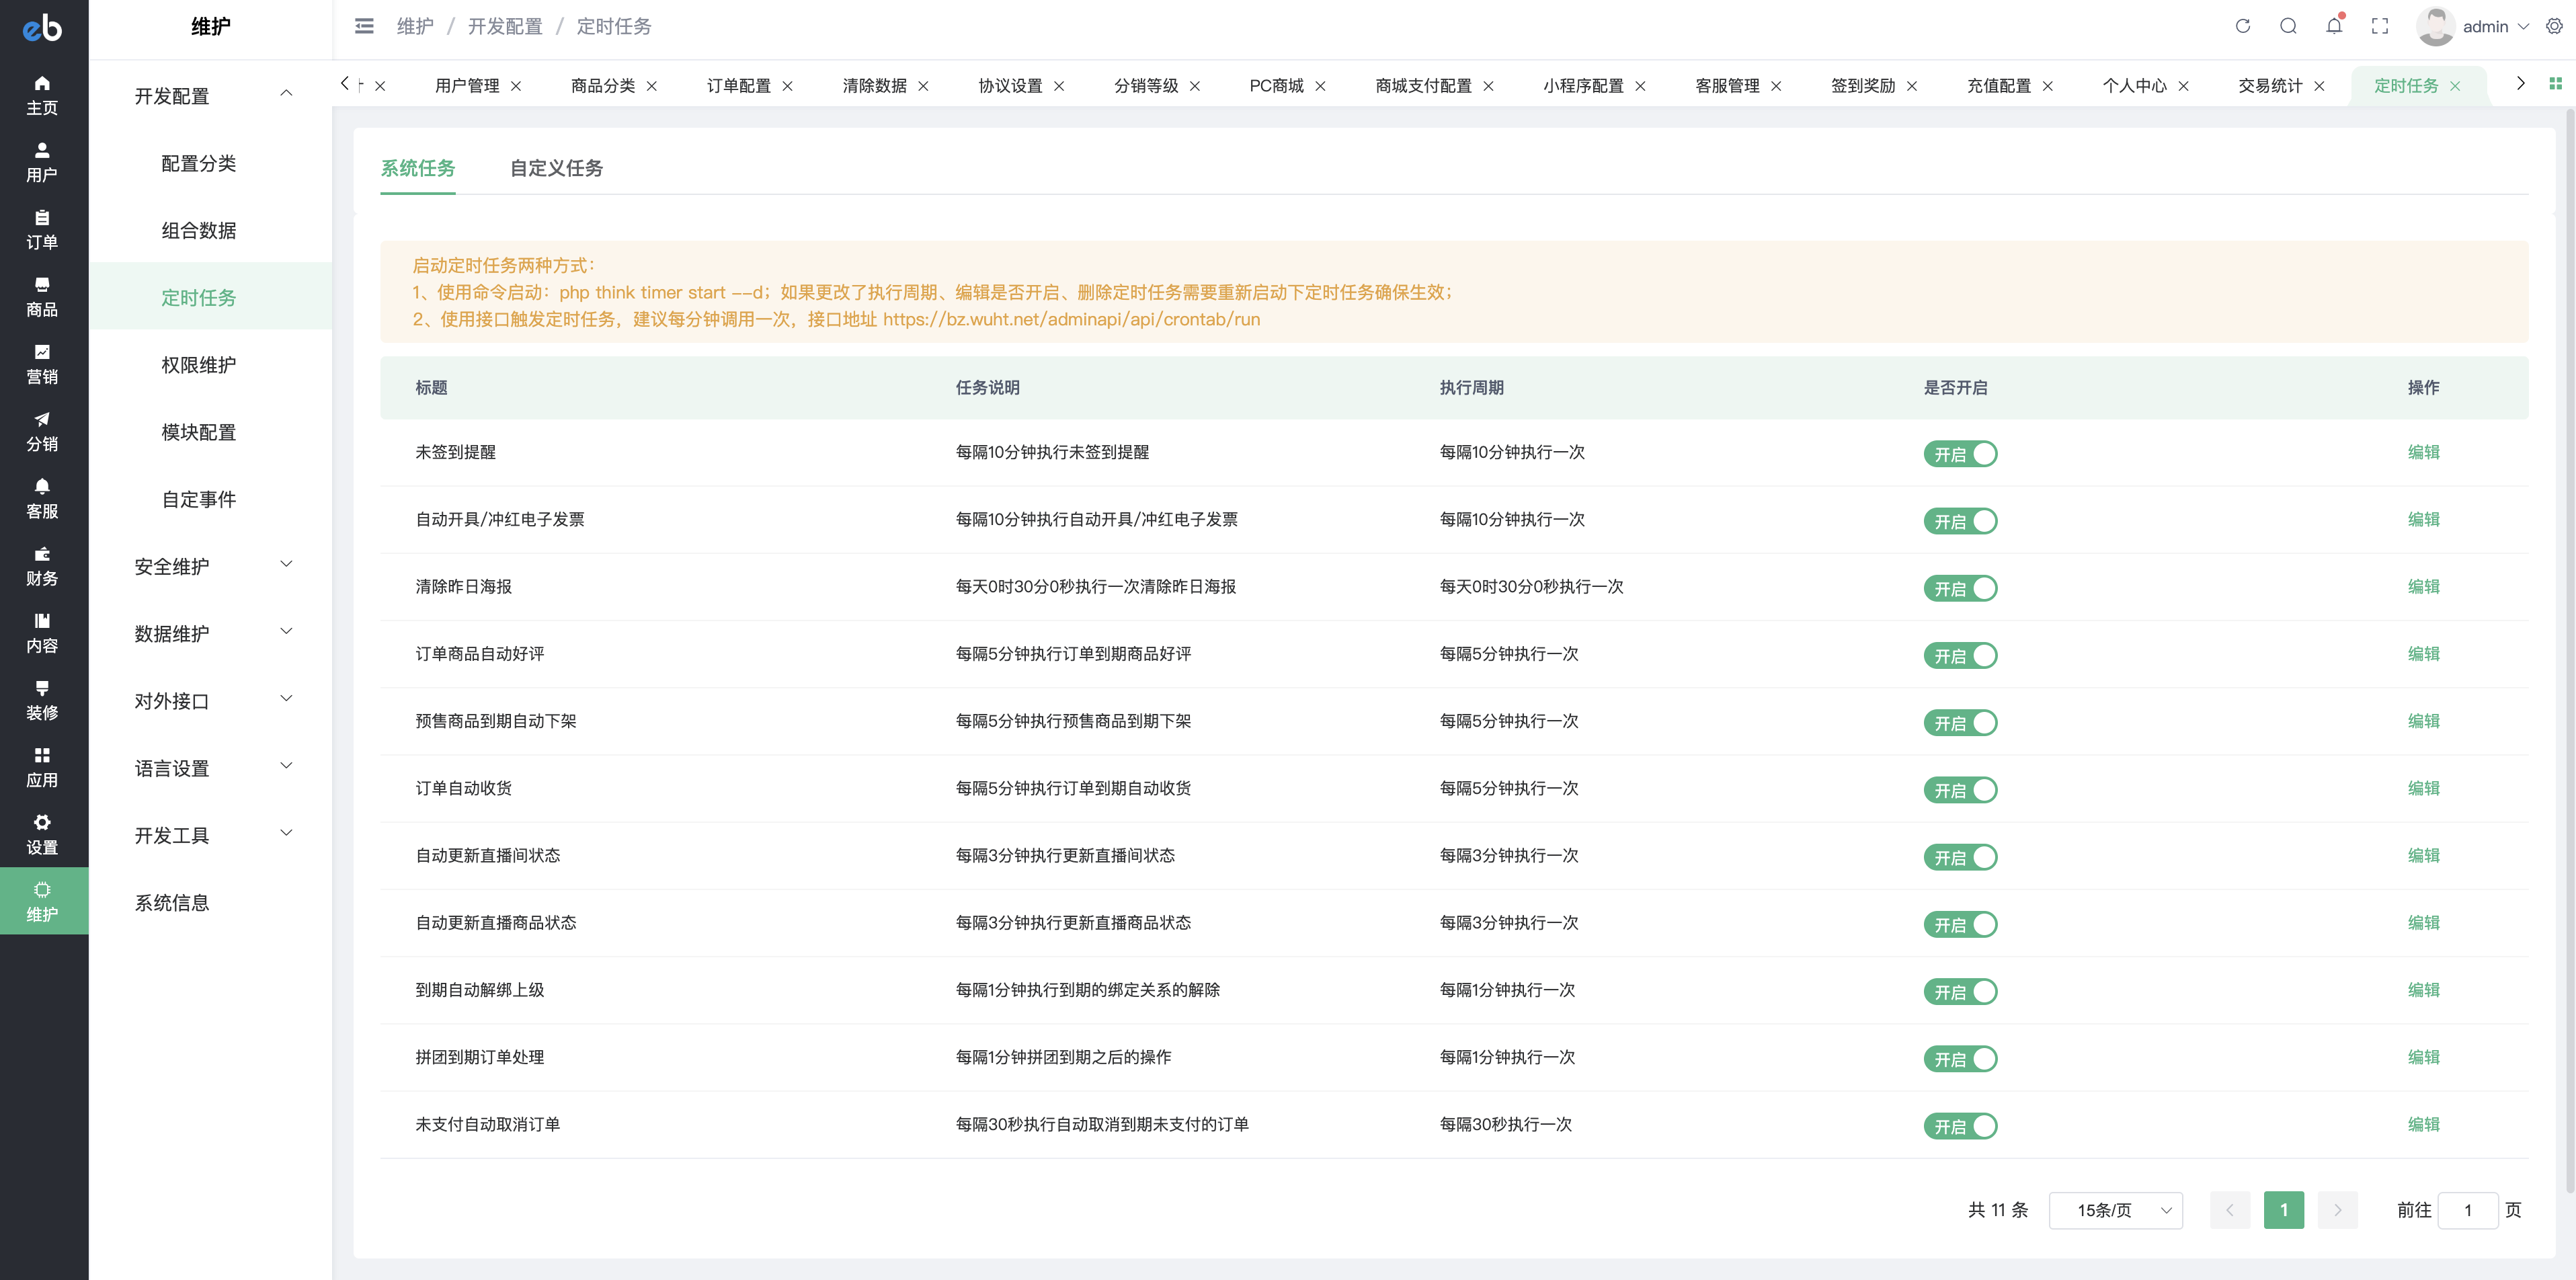The width and height of the screenshot is (2576, 1280).
Task: Click the 开发配置 breadcrumb
Action: tap(505, 26)
